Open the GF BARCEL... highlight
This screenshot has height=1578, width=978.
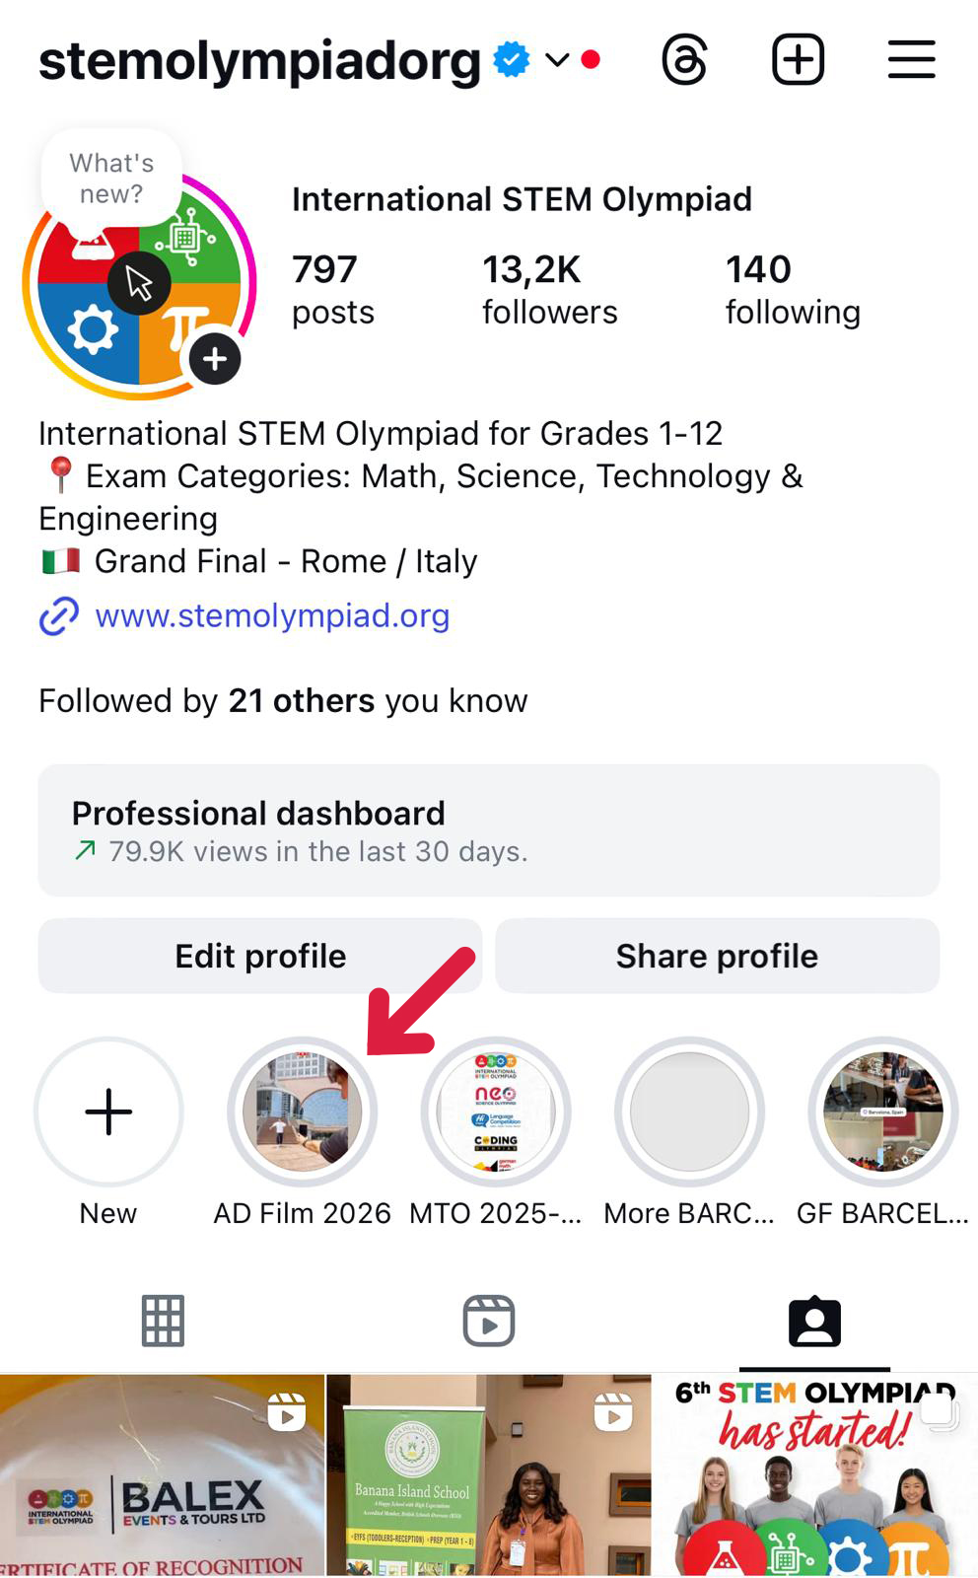click(882, 1112)
